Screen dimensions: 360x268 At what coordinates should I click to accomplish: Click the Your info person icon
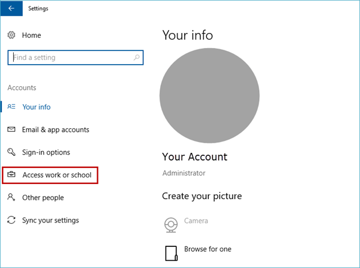(11, 107)
